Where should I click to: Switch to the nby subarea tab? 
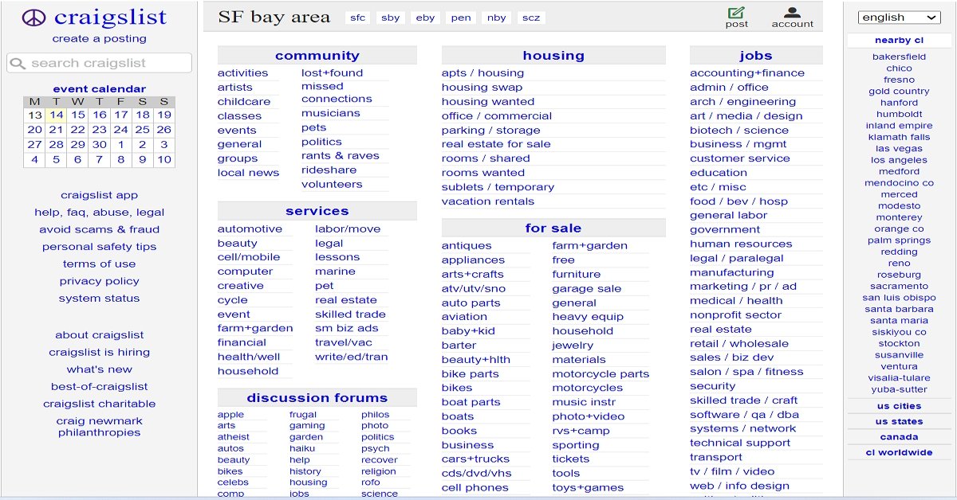496,18
